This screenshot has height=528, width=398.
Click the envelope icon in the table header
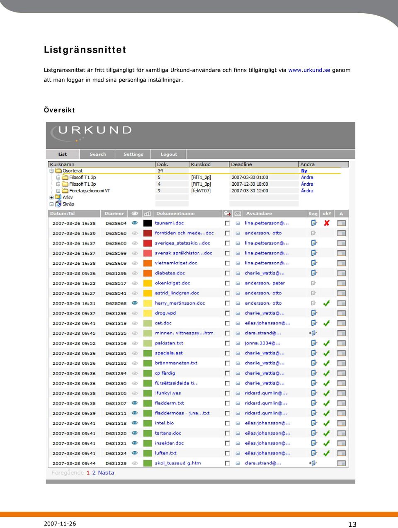[x=238, y=214]
